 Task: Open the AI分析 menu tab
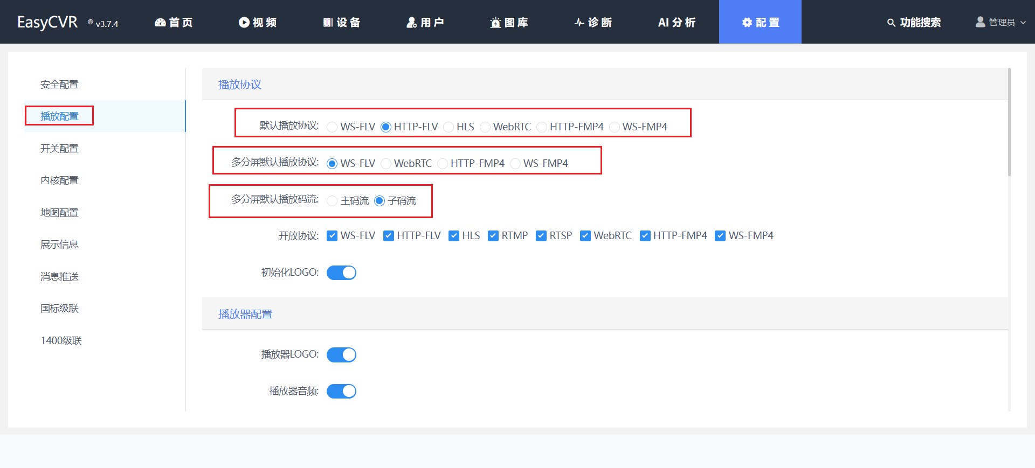pos(677,23)
